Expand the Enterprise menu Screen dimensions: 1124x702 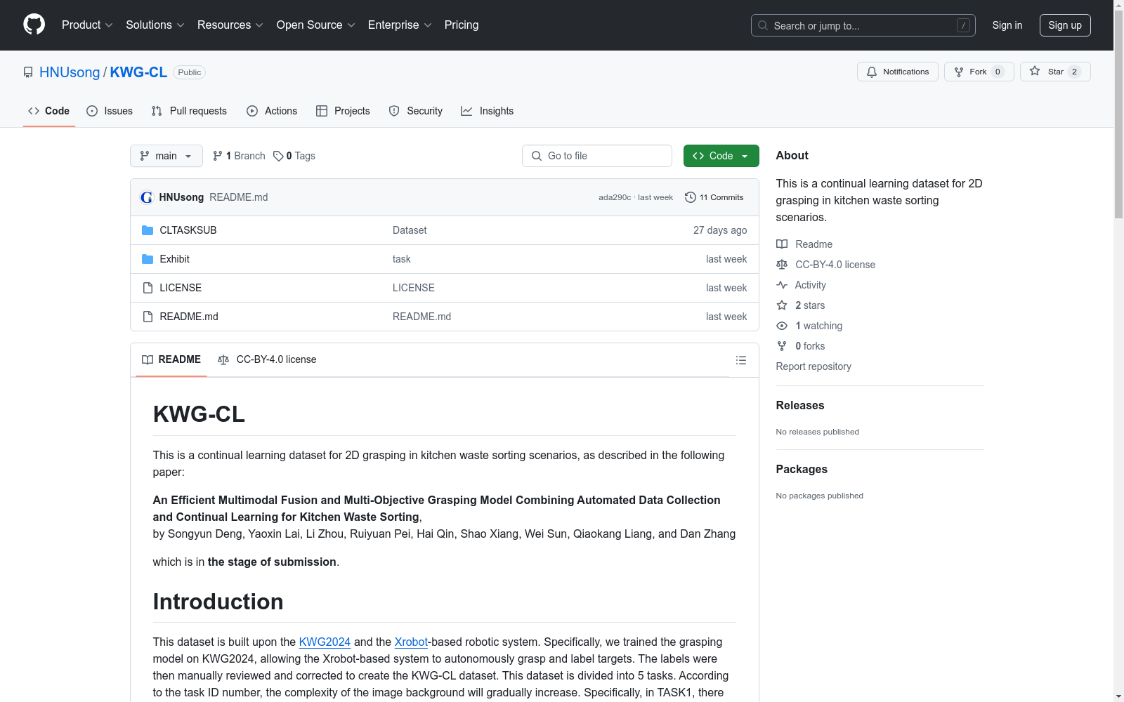point(400,25)
